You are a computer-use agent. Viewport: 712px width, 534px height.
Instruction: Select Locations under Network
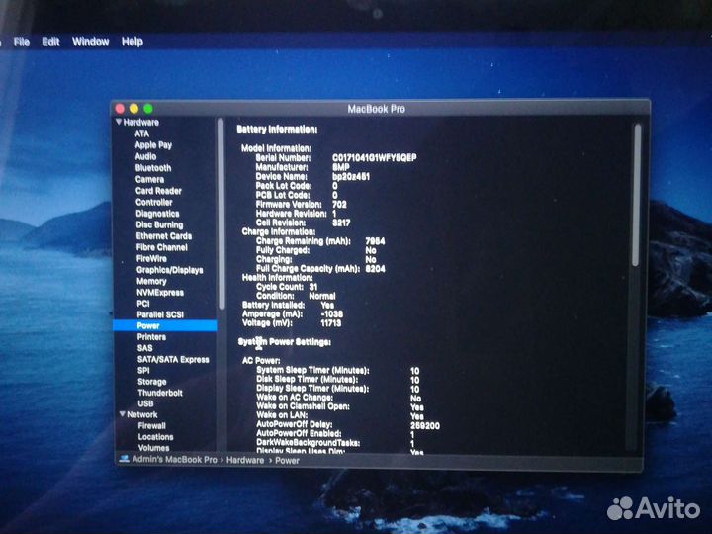point(156,437)
